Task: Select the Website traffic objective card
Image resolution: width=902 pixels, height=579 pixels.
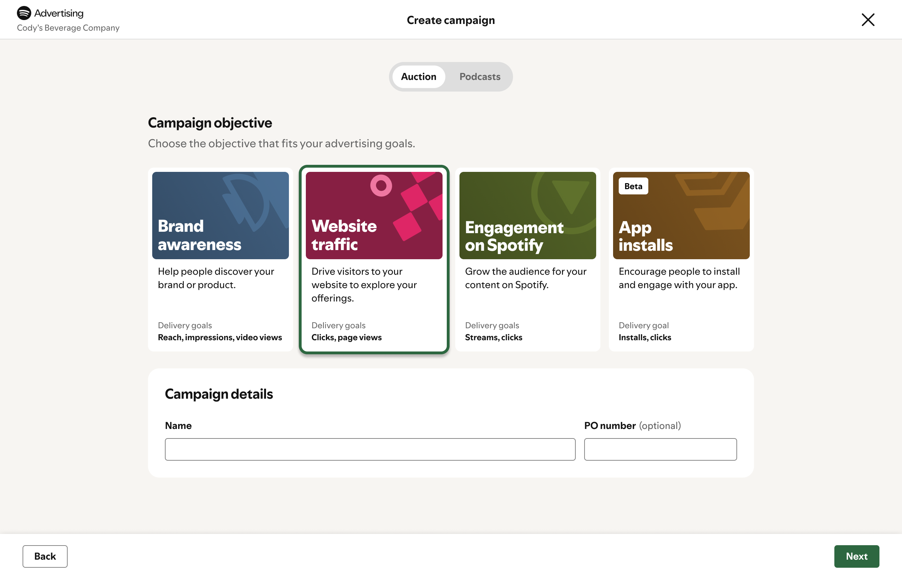Action: coord(374,260)
